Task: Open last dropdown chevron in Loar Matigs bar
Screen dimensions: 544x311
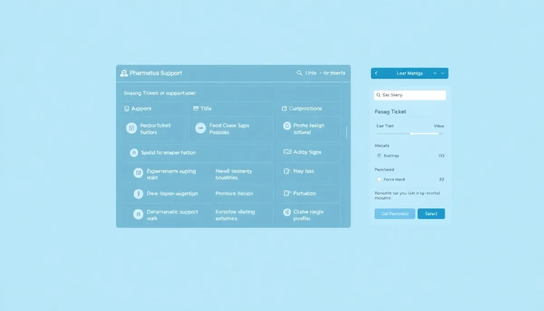Action: (443, 73)
